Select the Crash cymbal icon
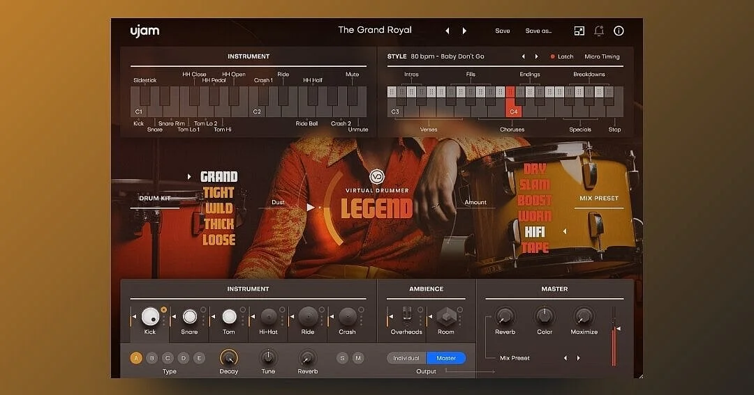 pyautogui.click(x=347, y=317)
